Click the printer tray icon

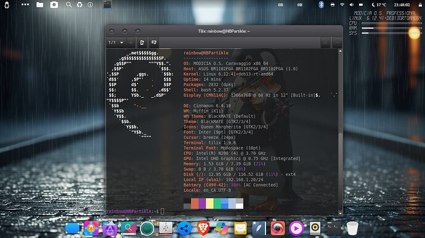(x=333, y=4)
